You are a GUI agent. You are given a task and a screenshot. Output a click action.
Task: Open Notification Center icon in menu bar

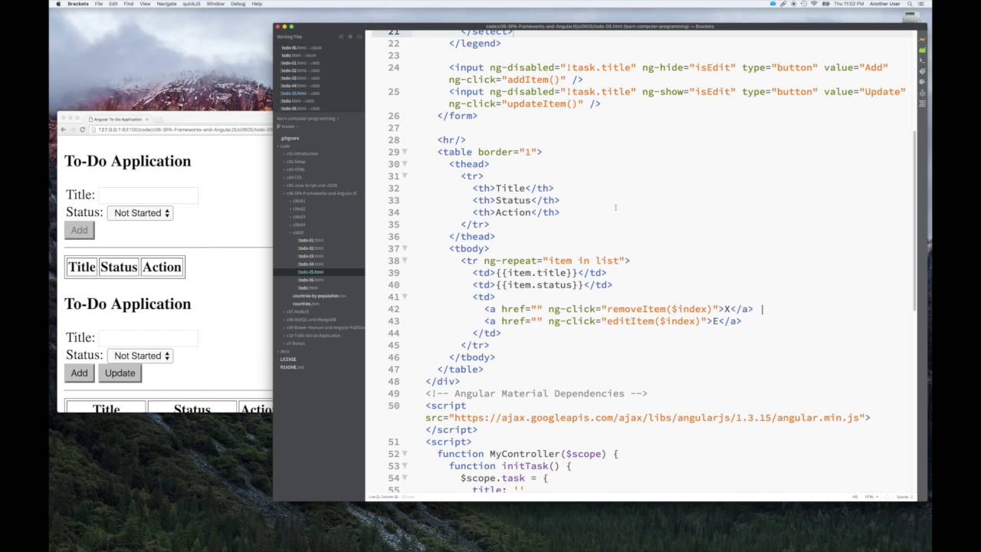pyautogui.click(x=921, y=4)
